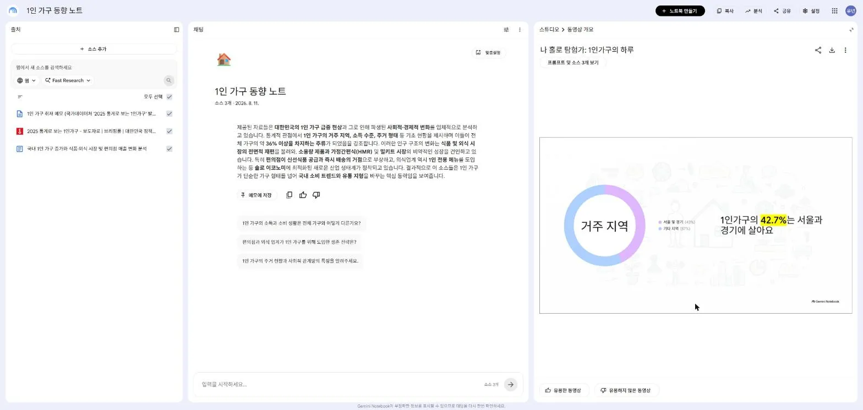Collapse the 출처 sources panel
The height and width of the screenshot is (410, 863).
[x=177, y=30]
